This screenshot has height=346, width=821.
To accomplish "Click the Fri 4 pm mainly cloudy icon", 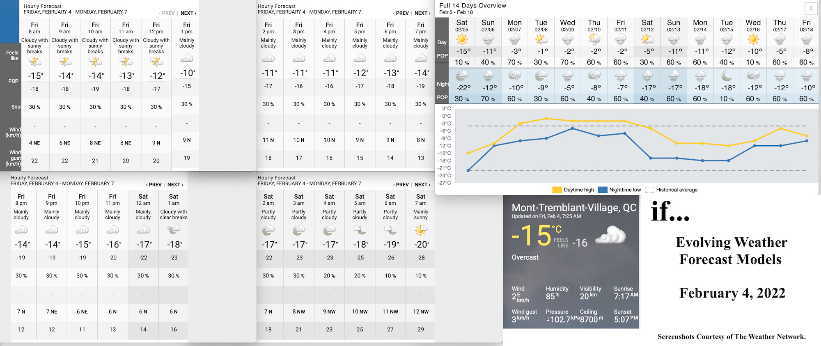I will click(x=329, y=59).
